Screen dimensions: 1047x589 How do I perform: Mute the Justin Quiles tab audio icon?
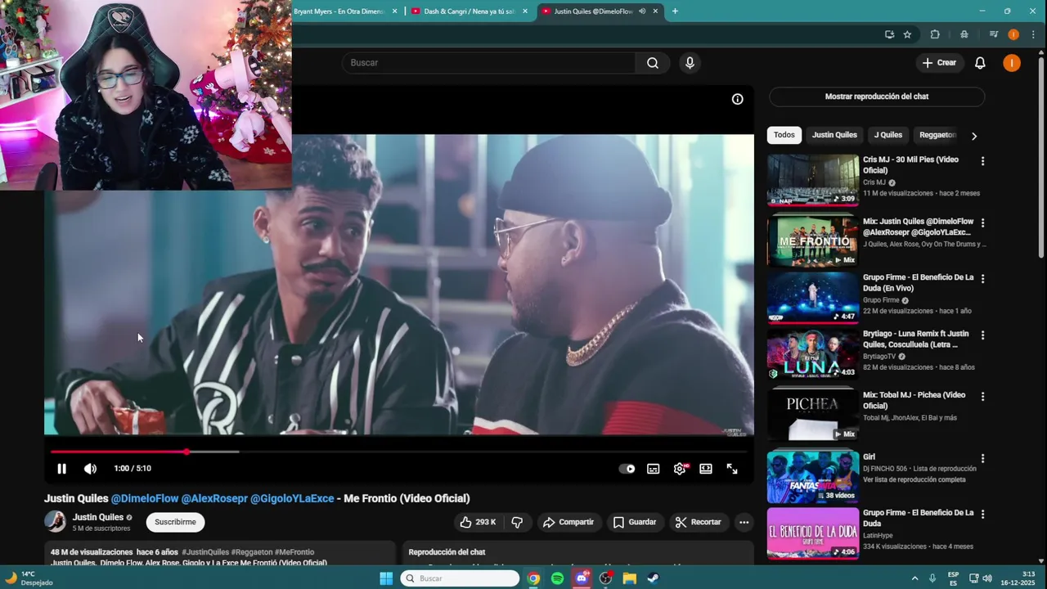coord(642,11)
